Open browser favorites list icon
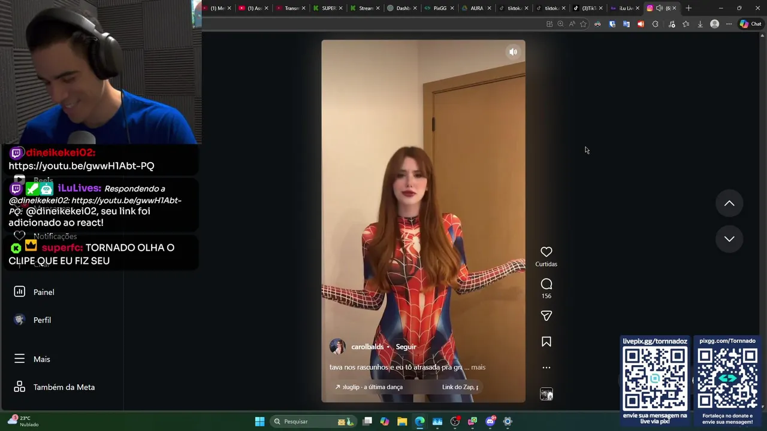Viewport: 767px width, 431px height. click(x=686, y=24)
